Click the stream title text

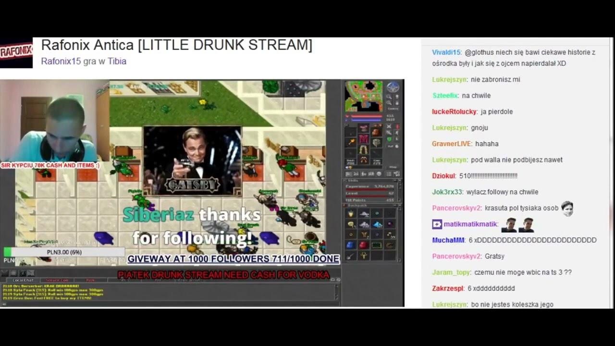[x=176, y=45]
